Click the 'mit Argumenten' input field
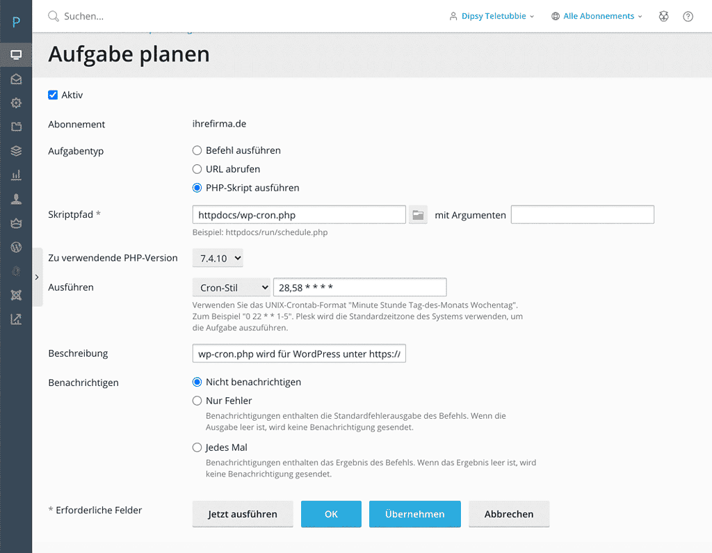This screenshot has height=553, width=712. (582, 215)
